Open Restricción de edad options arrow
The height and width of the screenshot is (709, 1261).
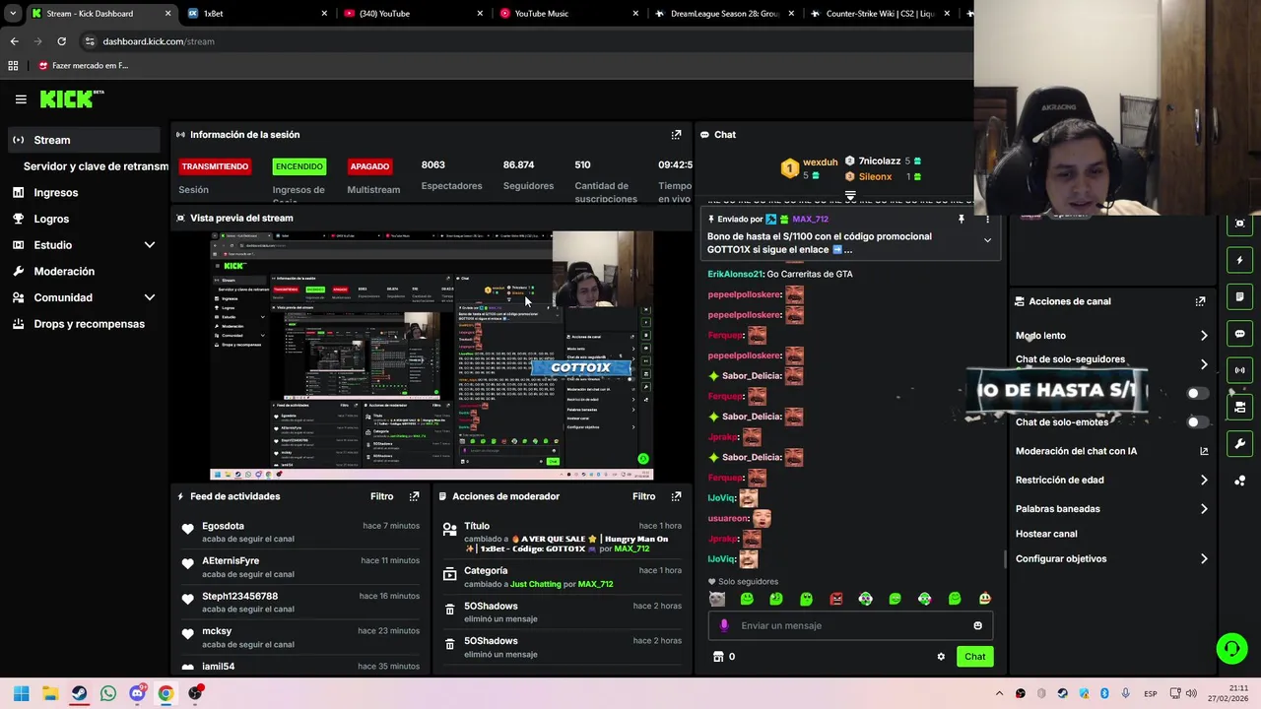pos(1204,481)
